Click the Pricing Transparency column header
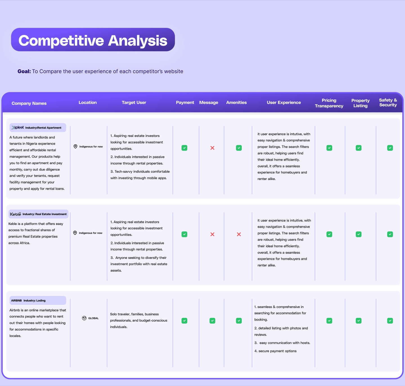 329,103
